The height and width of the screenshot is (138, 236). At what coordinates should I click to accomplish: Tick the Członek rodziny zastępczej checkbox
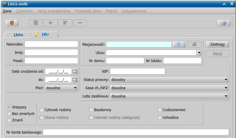(91, 117)
